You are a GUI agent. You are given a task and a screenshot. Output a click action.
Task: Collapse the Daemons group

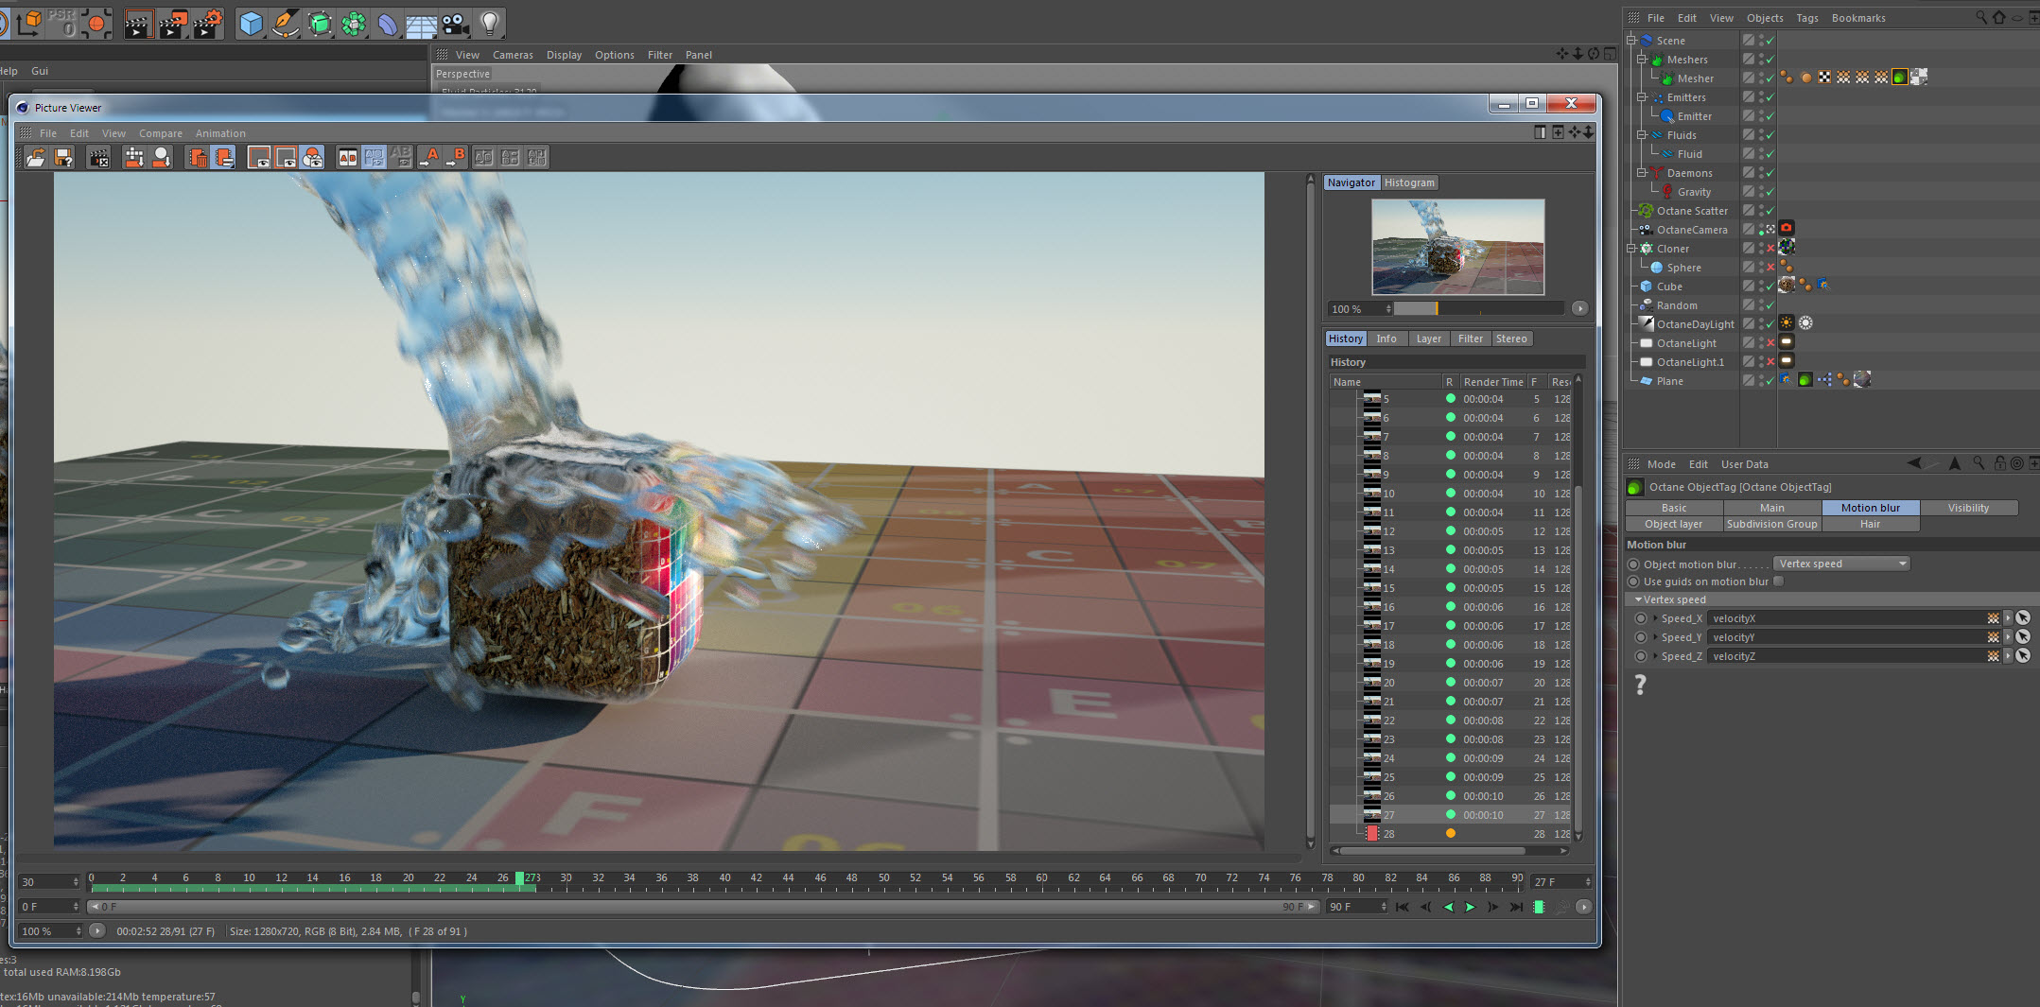tap(1642, 173)
